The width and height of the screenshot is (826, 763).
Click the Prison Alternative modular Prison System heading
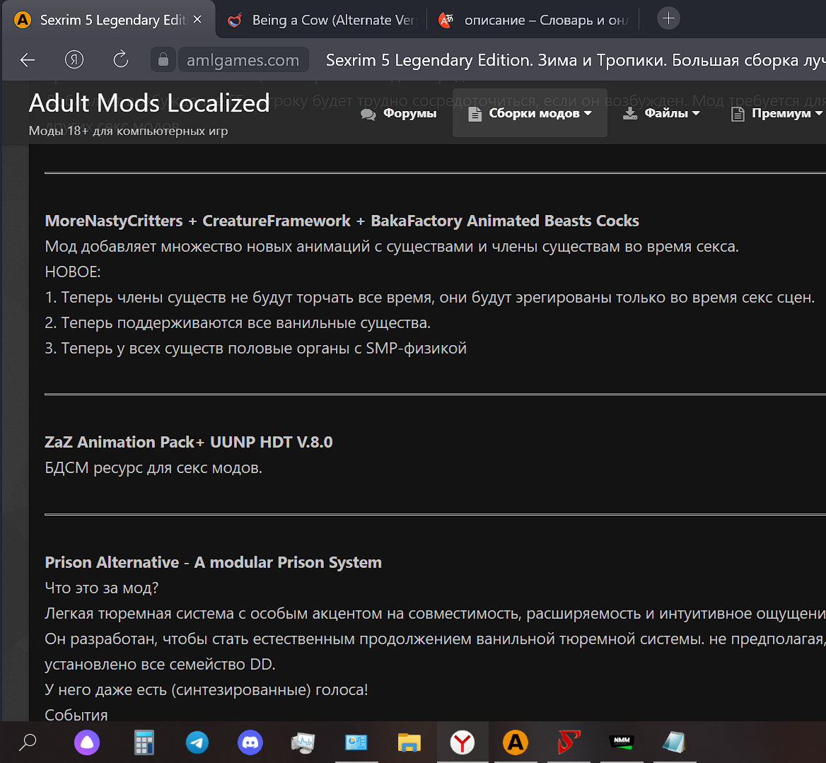coord(214,562)
